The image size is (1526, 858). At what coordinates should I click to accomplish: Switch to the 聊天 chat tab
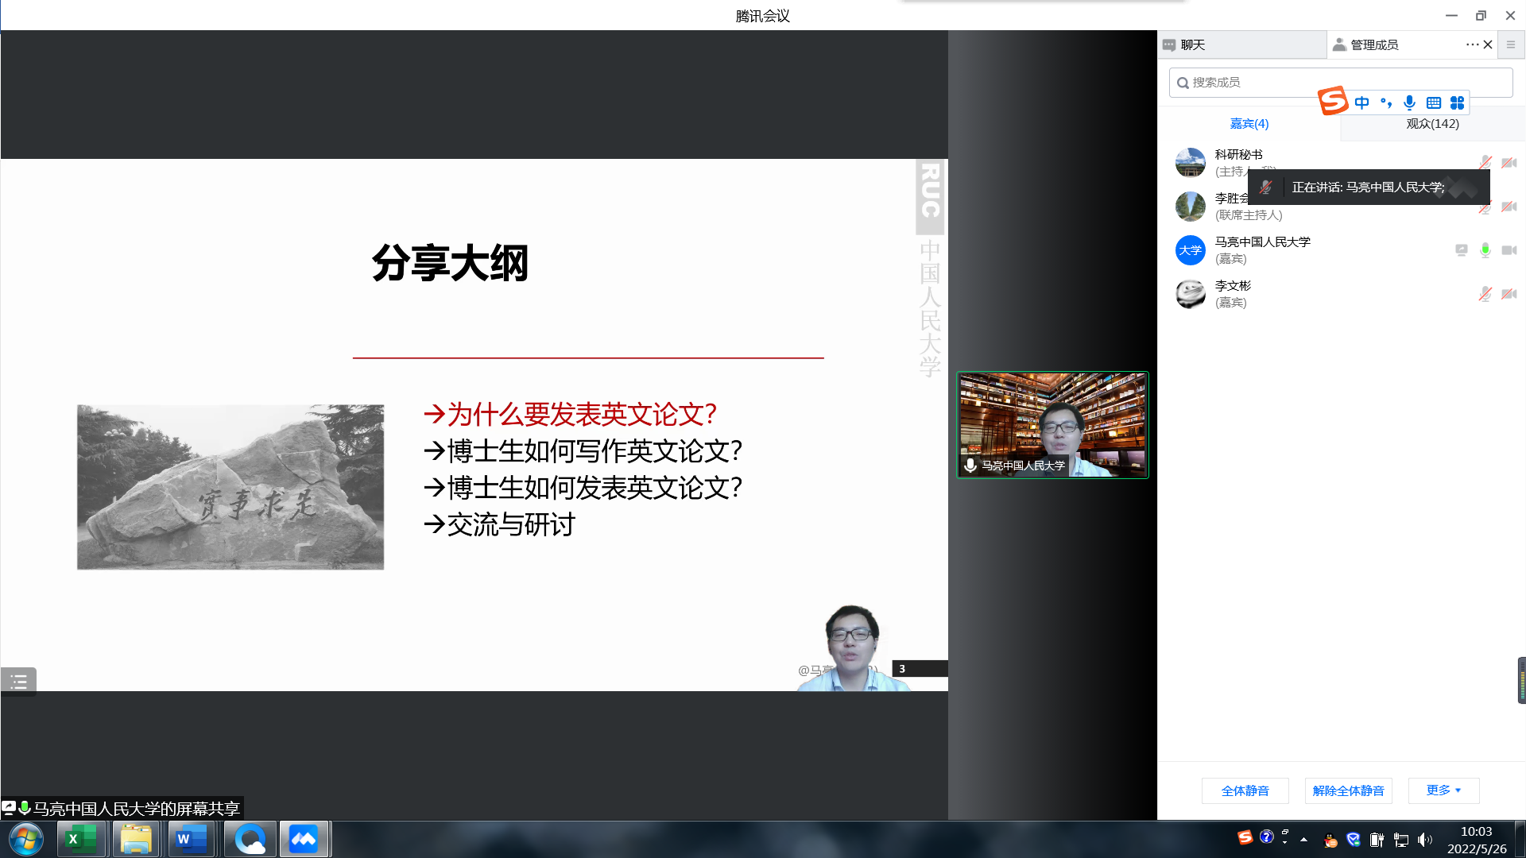click(x=1242, y=44)
